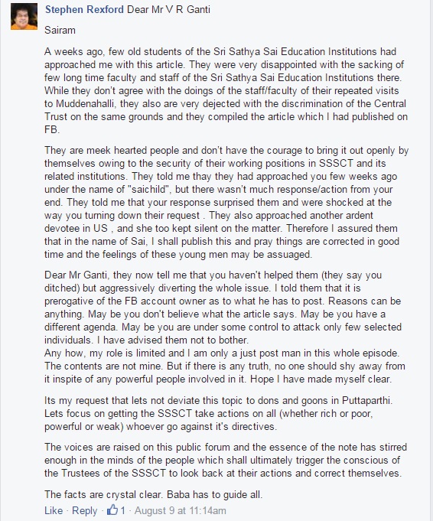Click the quoted word "saichild"

[149, 190]
